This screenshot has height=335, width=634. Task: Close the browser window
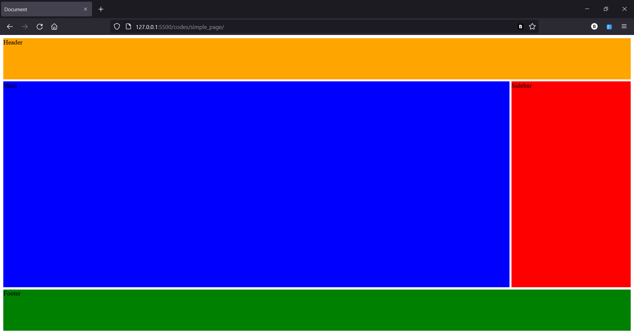click(x=624, y=9)
